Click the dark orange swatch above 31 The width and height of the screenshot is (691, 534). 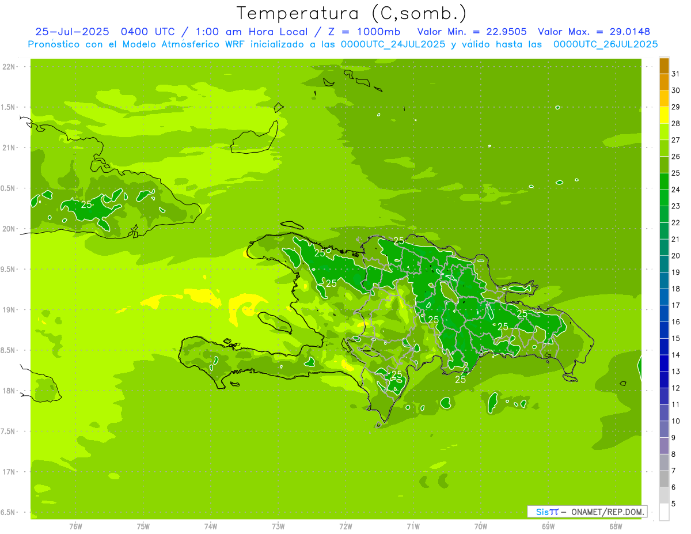664,66
